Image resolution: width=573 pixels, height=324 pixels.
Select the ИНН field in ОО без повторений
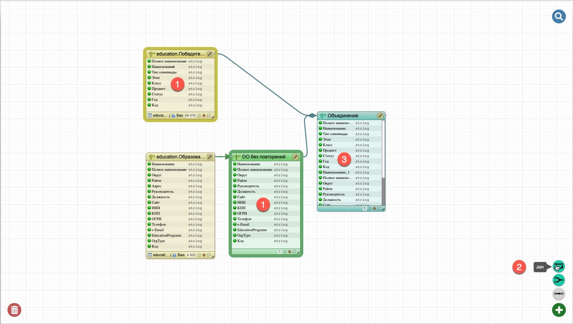coord(241,203)
